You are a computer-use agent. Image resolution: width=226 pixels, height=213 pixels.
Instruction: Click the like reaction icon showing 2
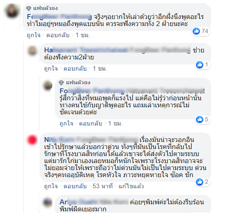[200, 182]
